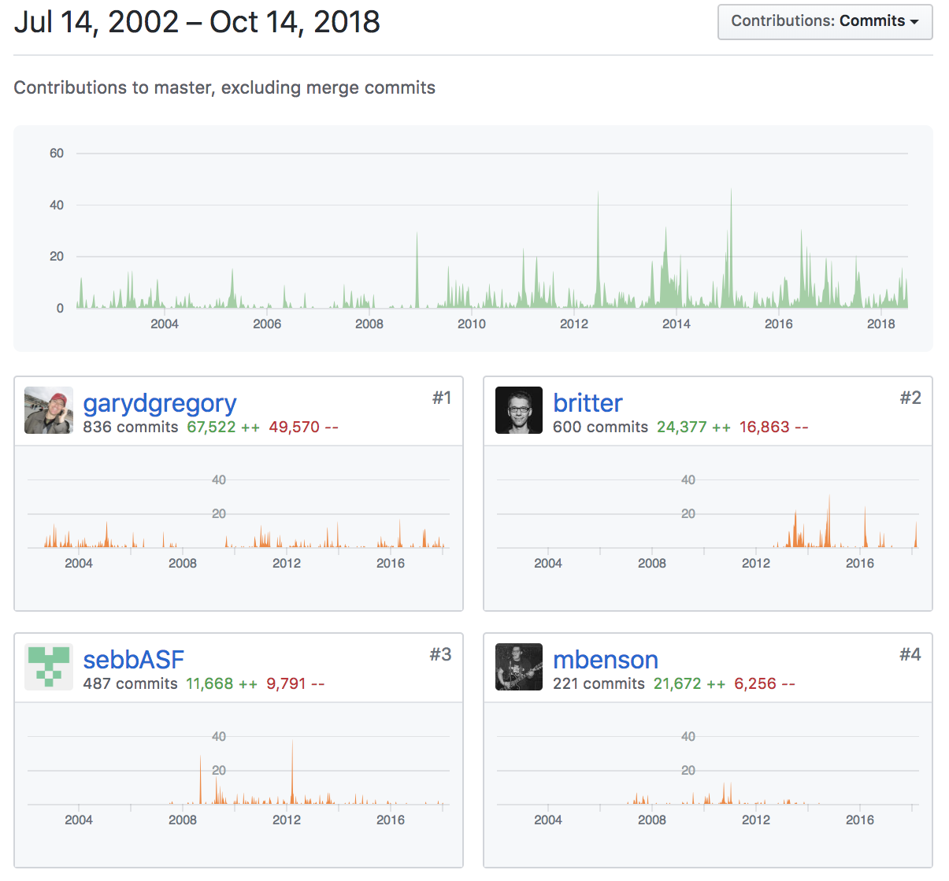Open the Contributions: Commits dropdown
Image resolution: width=949 pixels, height=881 pixels.
[825, 21]
